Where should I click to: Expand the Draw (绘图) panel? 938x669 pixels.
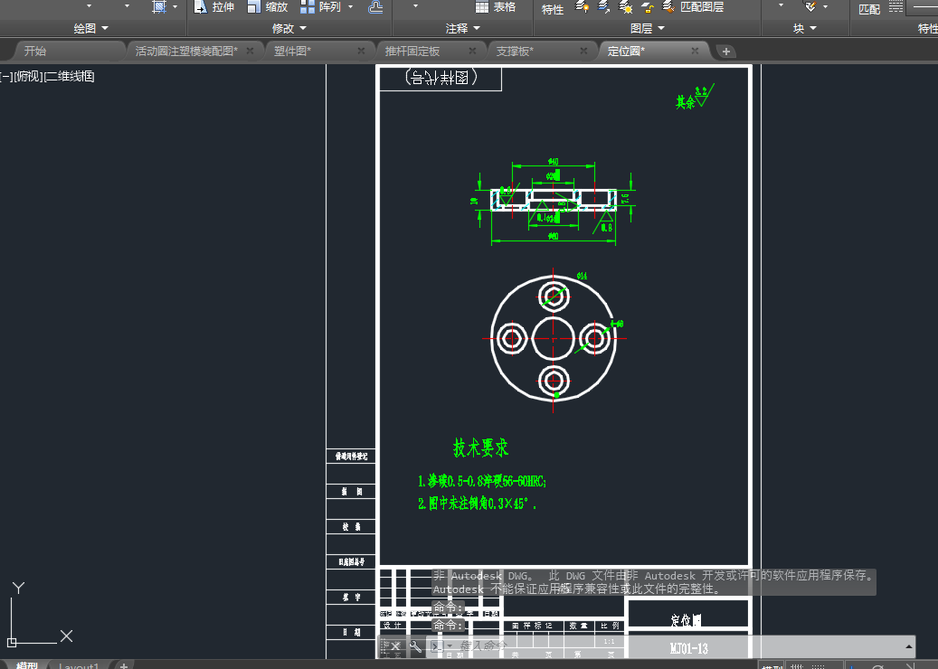point(91,28)
